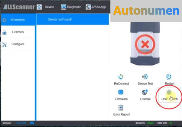The height and width of the screenshot is (127, 182).
Task: Click the 'Device not Found!' message
Action: tap(59, 19)
